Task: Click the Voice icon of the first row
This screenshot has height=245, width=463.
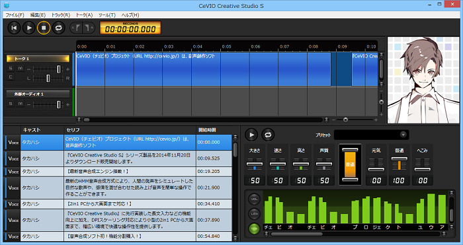Action: coord(13,143)
